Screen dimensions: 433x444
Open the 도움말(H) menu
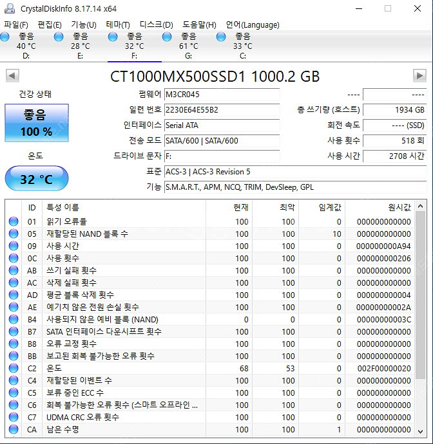pyautogui.click(x=199, y=25)
